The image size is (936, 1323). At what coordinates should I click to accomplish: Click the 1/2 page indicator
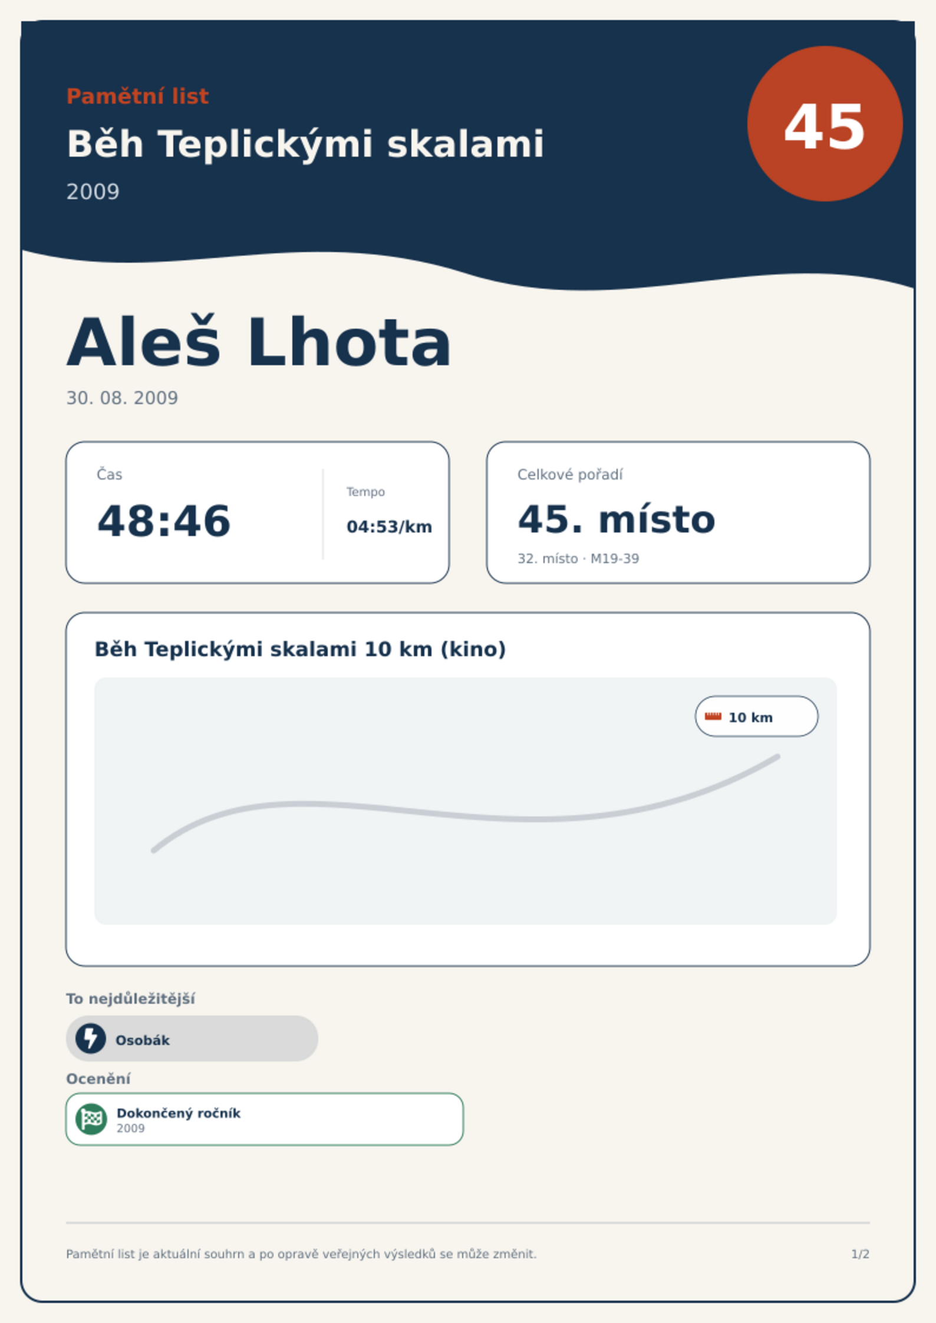[x=861, y=1254]
